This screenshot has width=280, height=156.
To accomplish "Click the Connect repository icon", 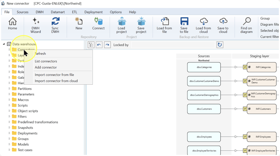I will tap(98, 21).
